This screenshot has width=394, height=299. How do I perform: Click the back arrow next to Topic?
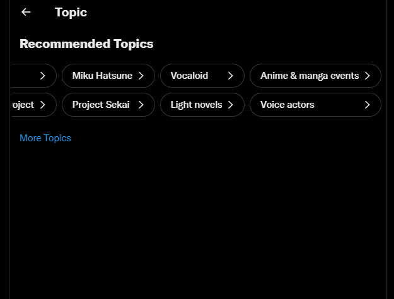pyautogui.click(x=26, y=12)
